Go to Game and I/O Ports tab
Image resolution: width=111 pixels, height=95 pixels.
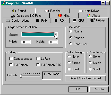[x=26, y=16]
